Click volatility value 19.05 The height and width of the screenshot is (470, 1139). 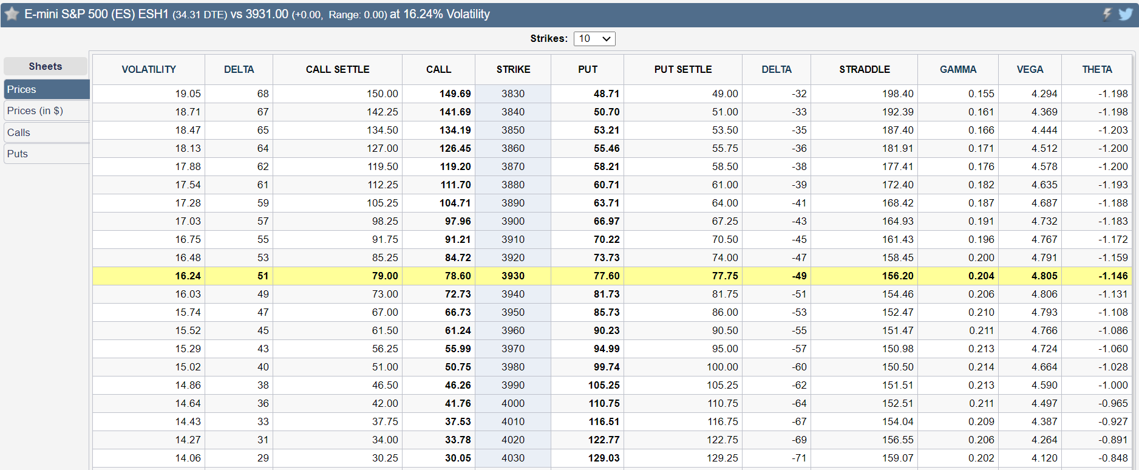coord(188,94)
